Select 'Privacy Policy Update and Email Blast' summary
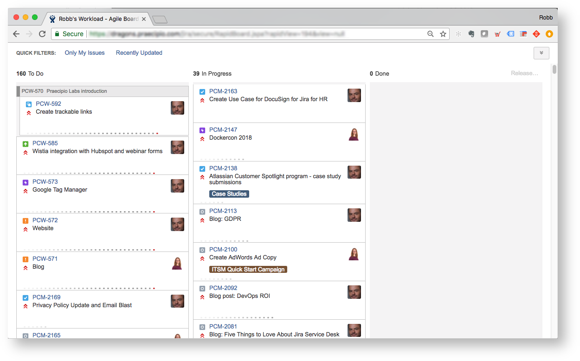 pos(82,305)
